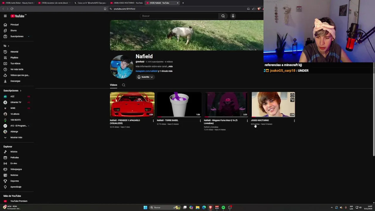Image resolution: width=375 pixels, height=211 pixels.
Task: Open Nafield channel profile picture
Action: pyautogui.click(x=122, y=67)
